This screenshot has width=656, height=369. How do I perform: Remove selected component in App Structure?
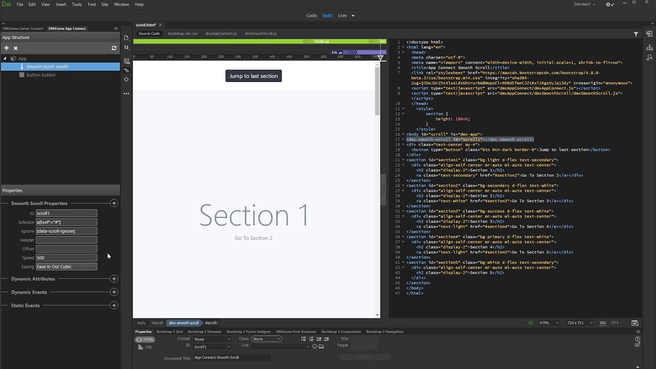tap(15, 48)
